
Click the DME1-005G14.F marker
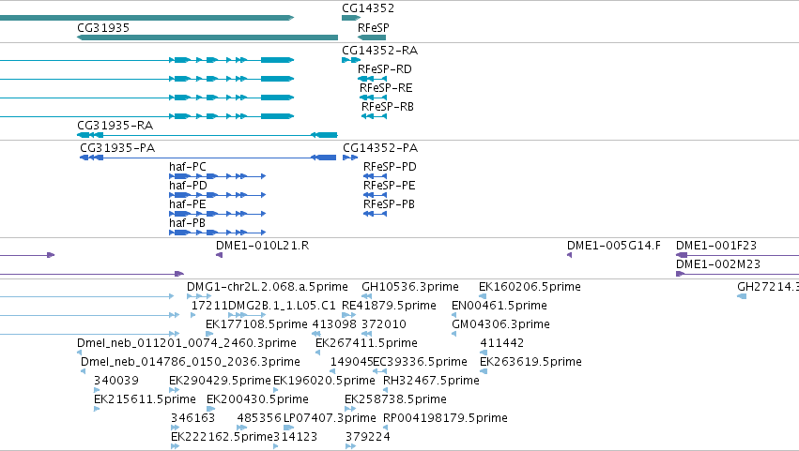[570, 255]
